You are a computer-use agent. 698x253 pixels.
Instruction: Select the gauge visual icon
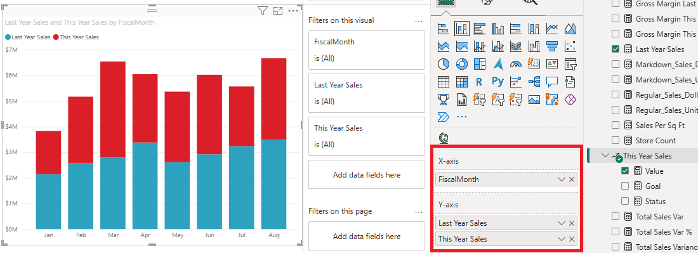[x=516, y=64]
